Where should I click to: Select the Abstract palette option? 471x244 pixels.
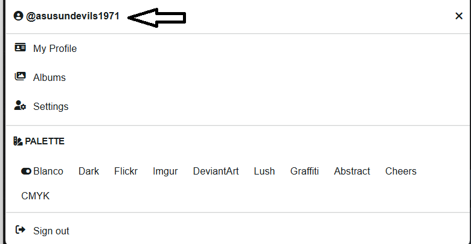coord(352,172)
